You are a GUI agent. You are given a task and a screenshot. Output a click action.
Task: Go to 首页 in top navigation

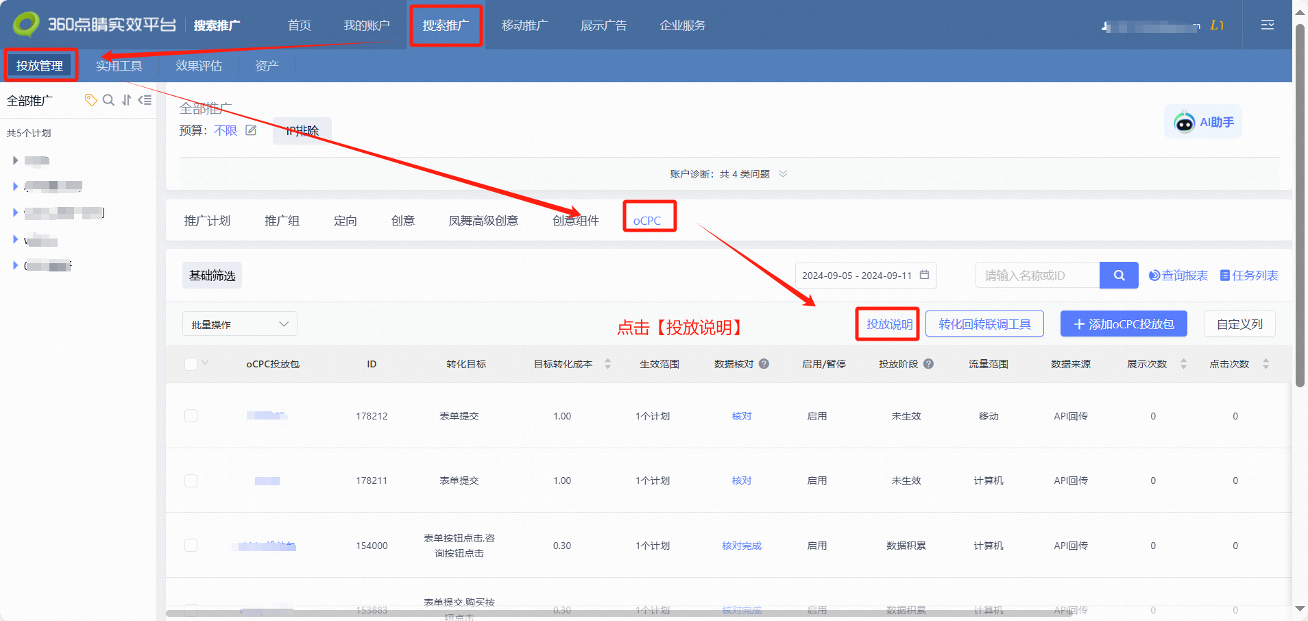[300, 25]
